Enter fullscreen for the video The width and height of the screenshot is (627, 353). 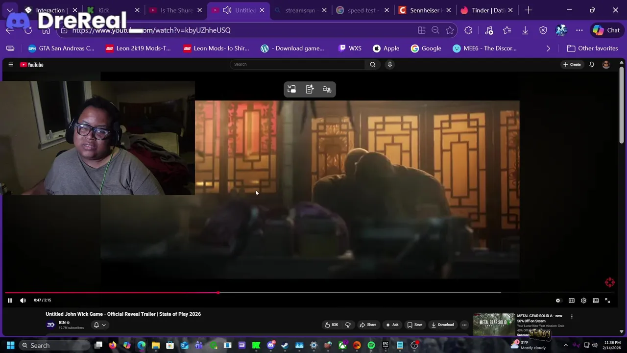pyautogui.click(x=607, y=301)
